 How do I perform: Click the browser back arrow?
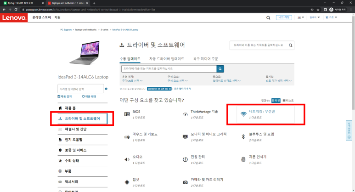click(x=4, y=10)
